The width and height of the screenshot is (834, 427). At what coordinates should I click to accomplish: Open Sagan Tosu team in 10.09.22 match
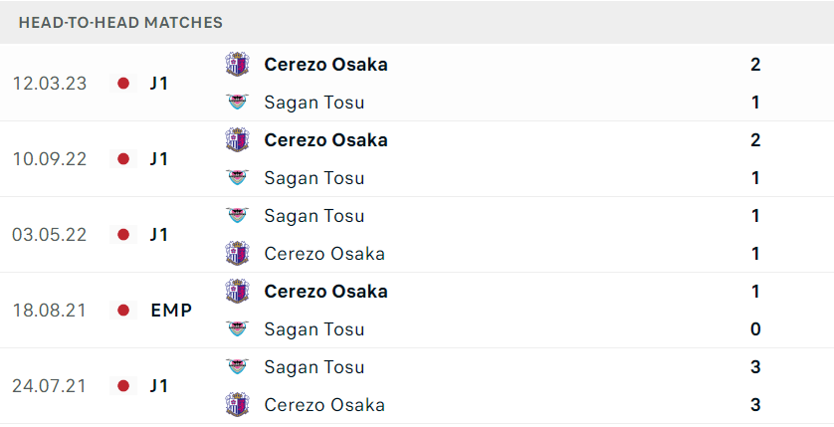(313, 178)
